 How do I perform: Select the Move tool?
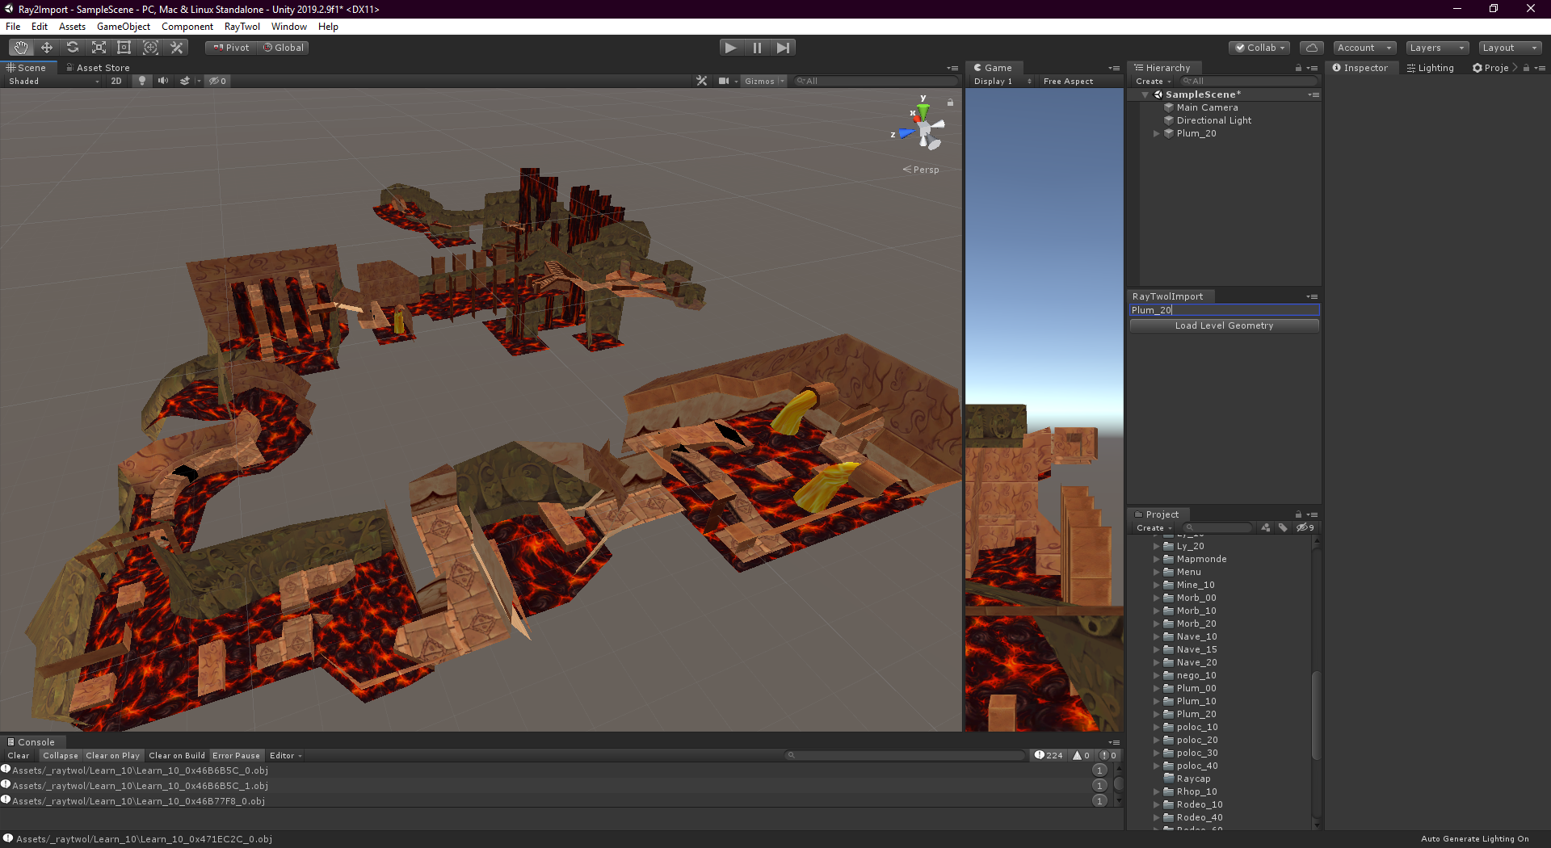(x=47, y=48)
